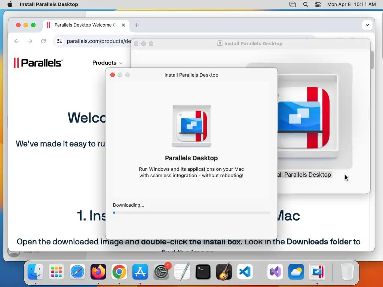The height and width of the screenshot is (287, 383).
Task: Open Visual Studio Code from the Dock
Action: [245, 272]
